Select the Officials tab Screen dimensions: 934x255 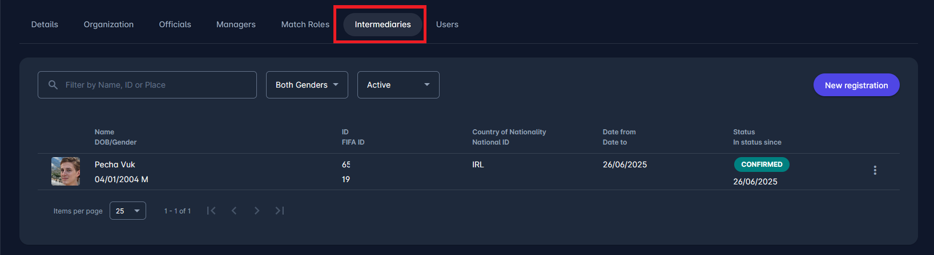click(x=175, y=24)
